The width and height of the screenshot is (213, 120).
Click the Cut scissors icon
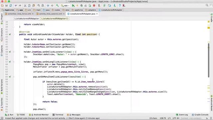point(25,6)
